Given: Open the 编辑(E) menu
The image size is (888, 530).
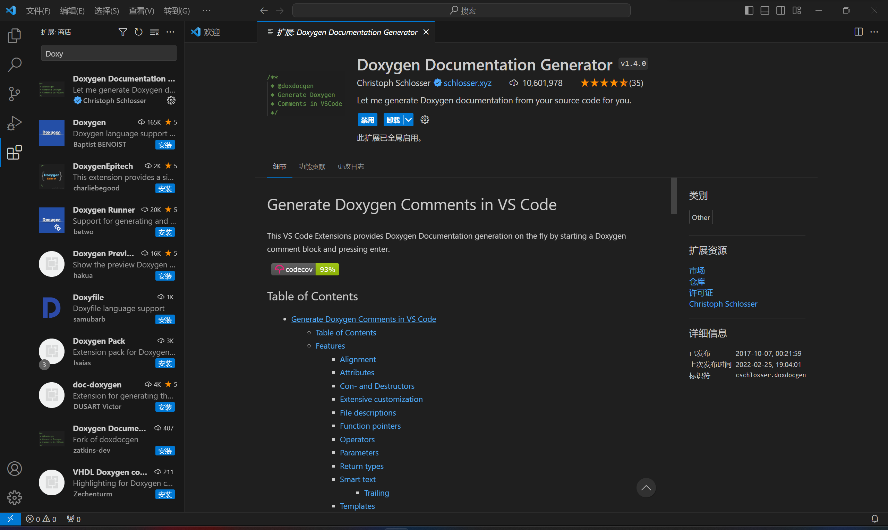Looking at the screenshot, I should click(72, 11).
